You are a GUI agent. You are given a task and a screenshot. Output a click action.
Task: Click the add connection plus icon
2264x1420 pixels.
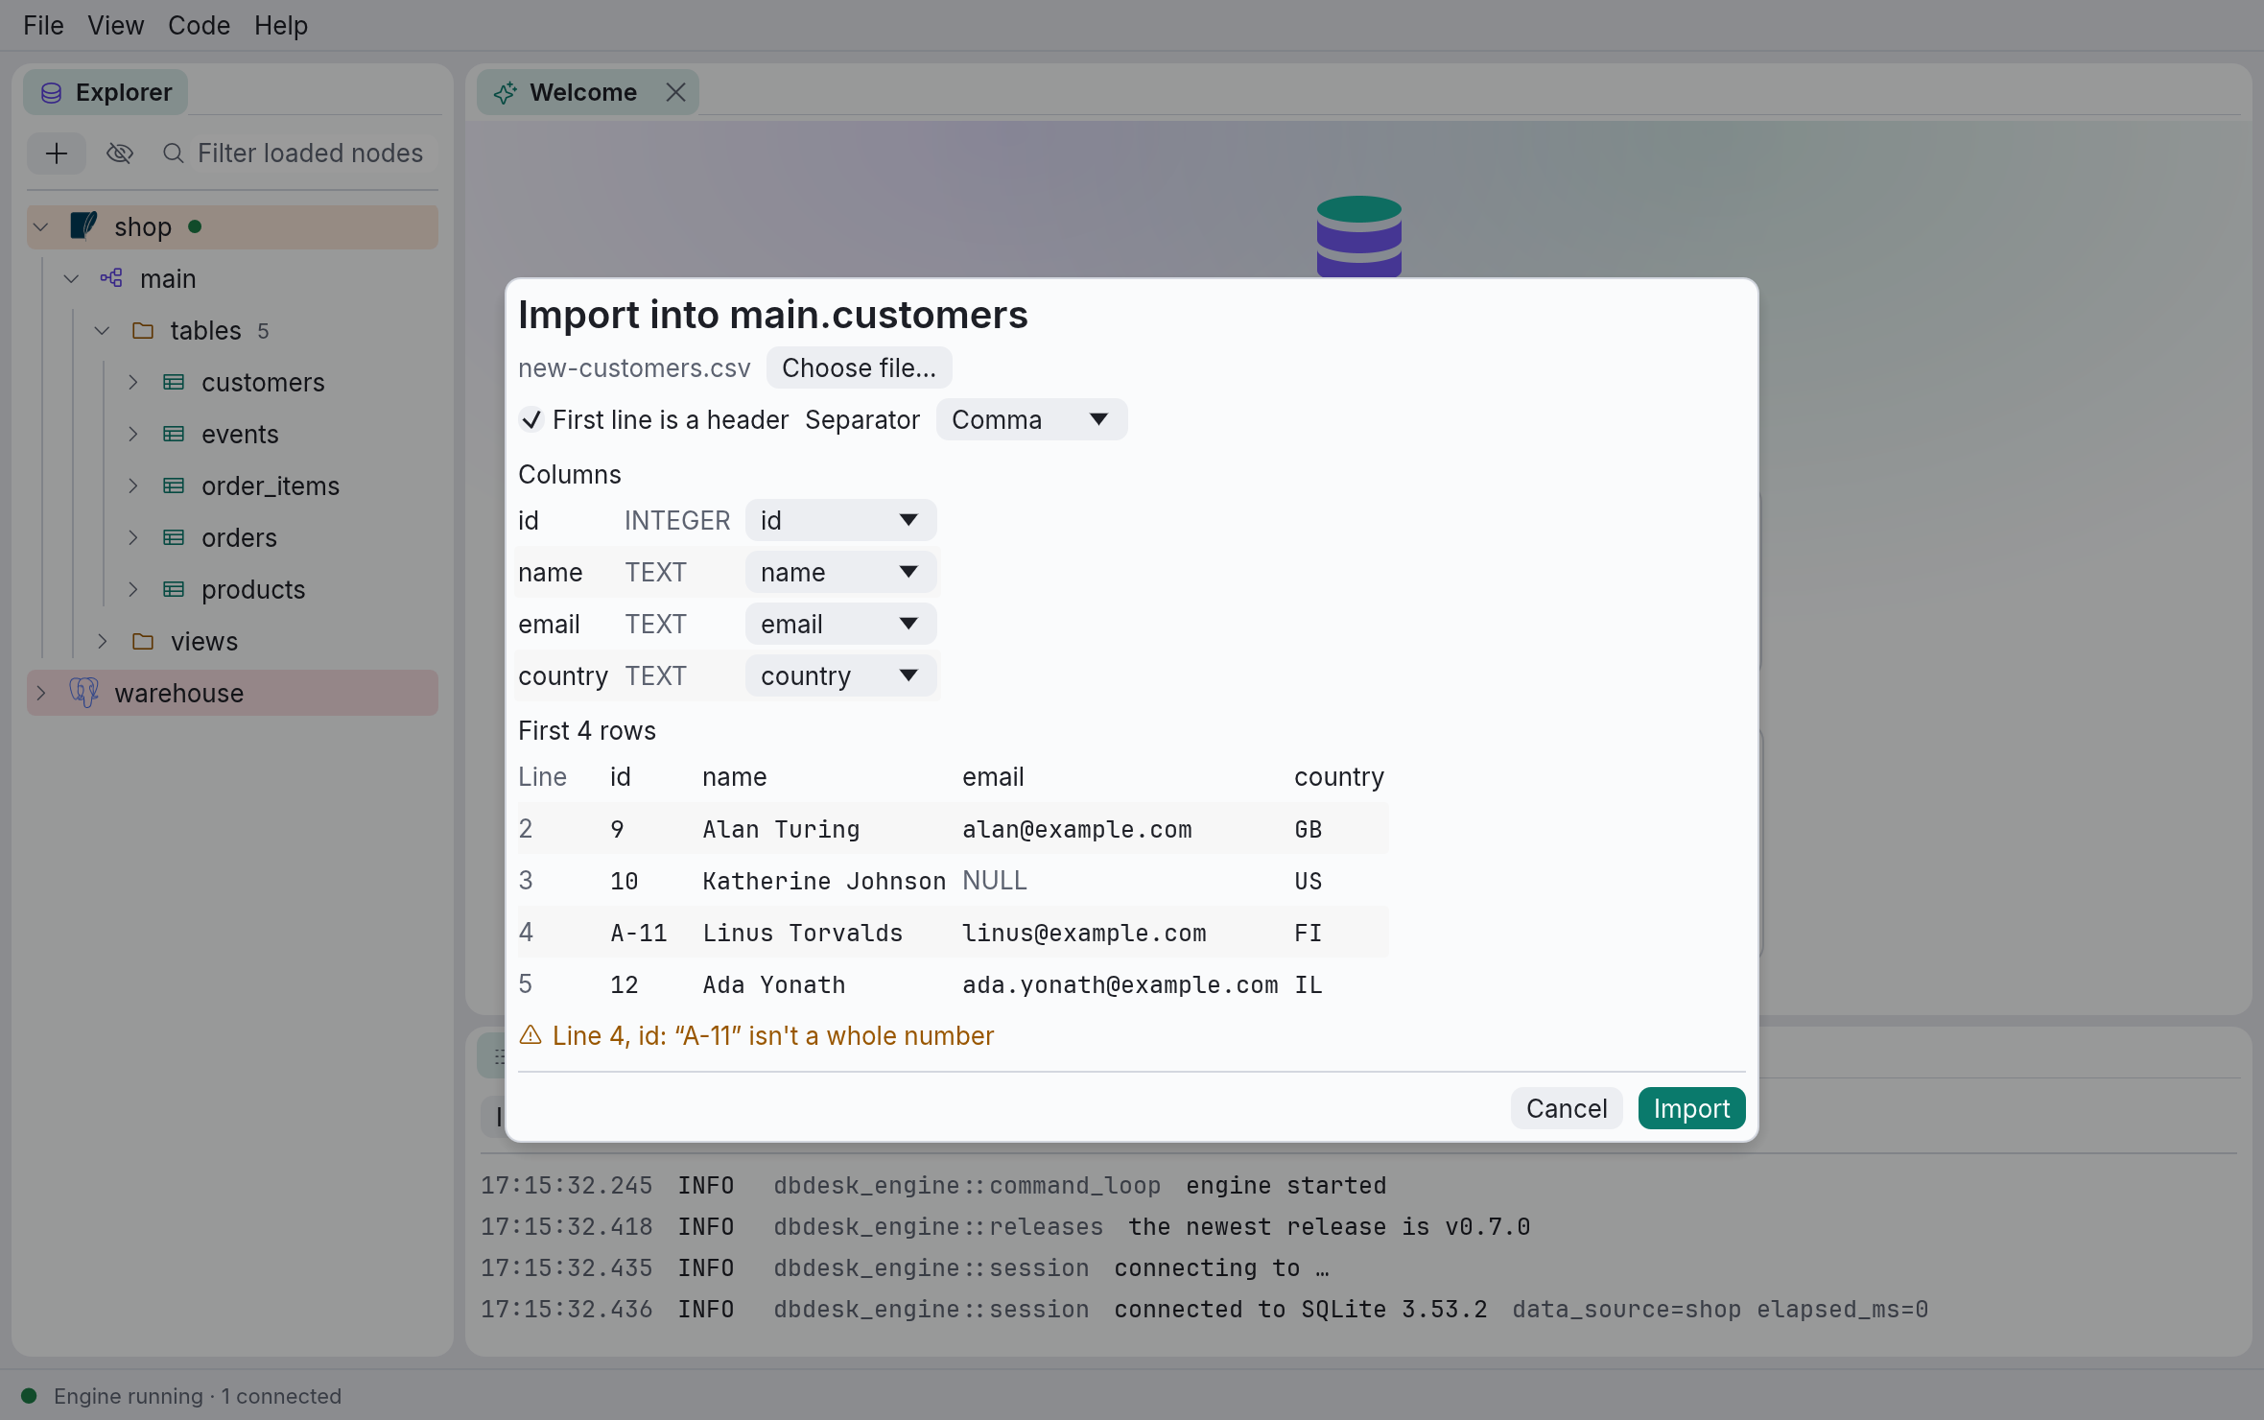(x=57, y=154)
